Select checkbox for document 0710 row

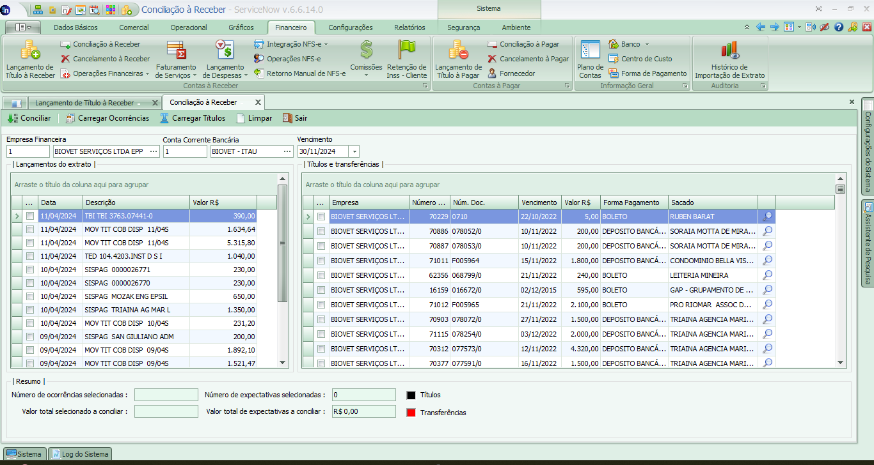point(321,217)
